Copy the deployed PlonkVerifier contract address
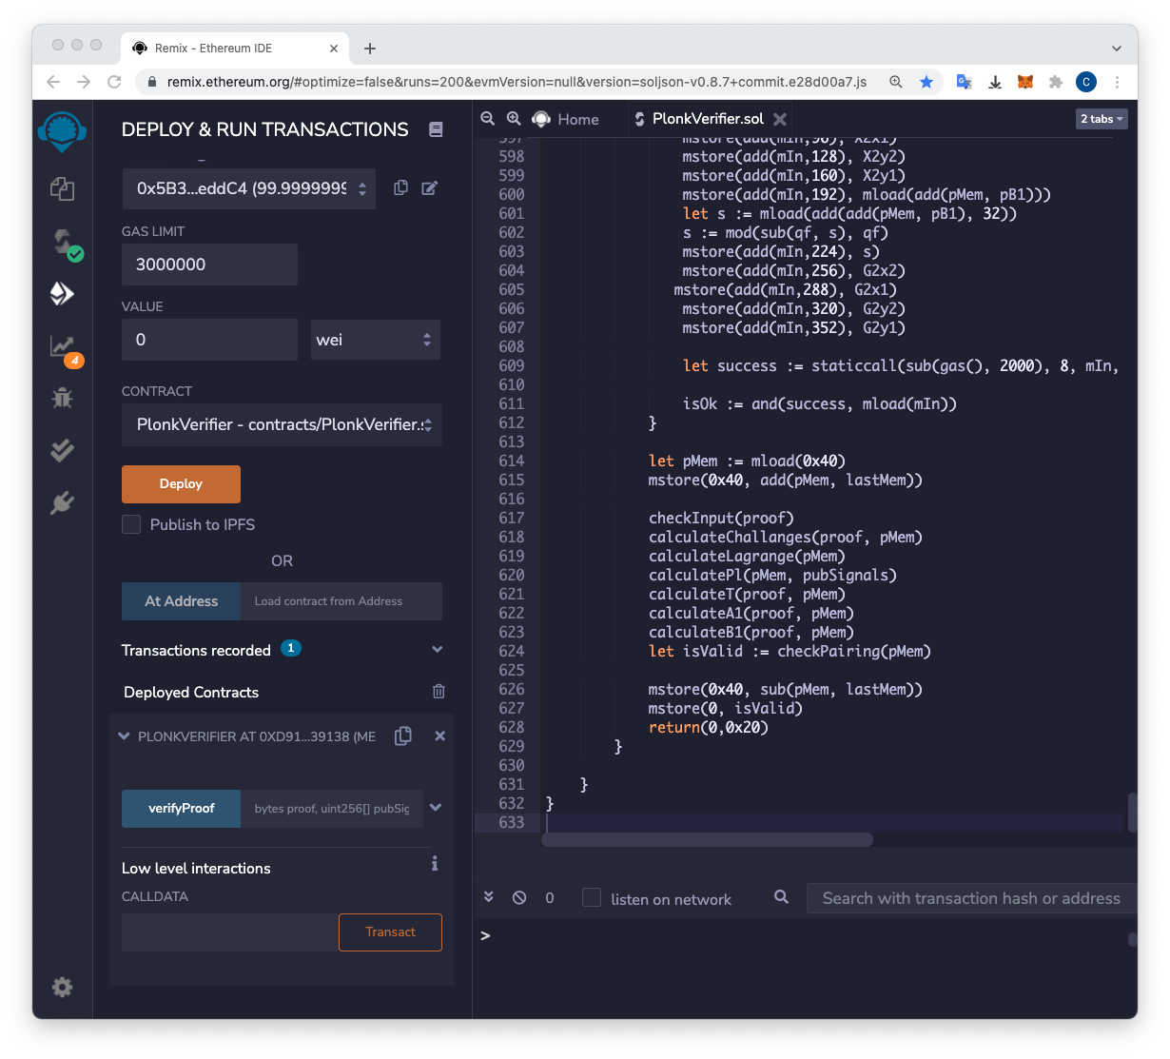Screen dimensions: 1170x1059 403,735
